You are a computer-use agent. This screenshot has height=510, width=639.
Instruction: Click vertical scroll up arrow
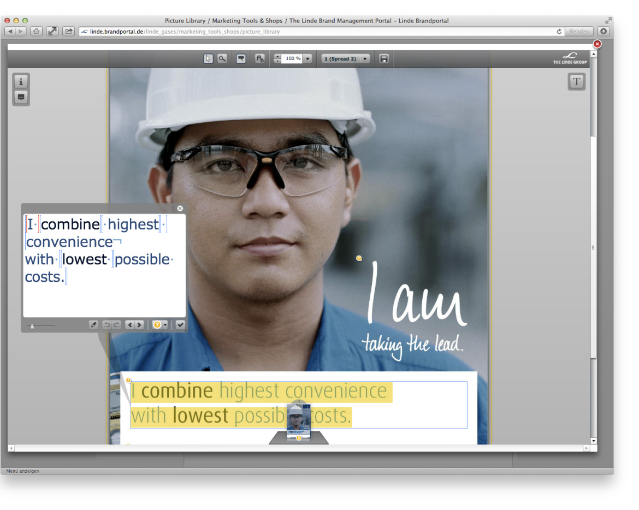coord(594,54)
